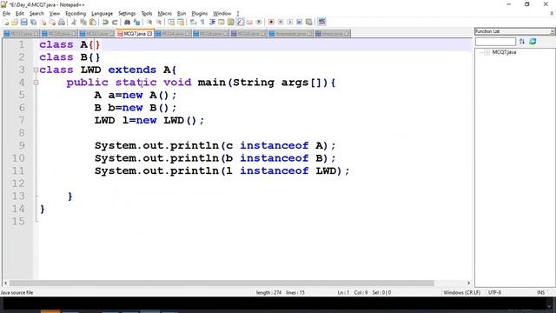Create a new file with New icon

[5, 22]
